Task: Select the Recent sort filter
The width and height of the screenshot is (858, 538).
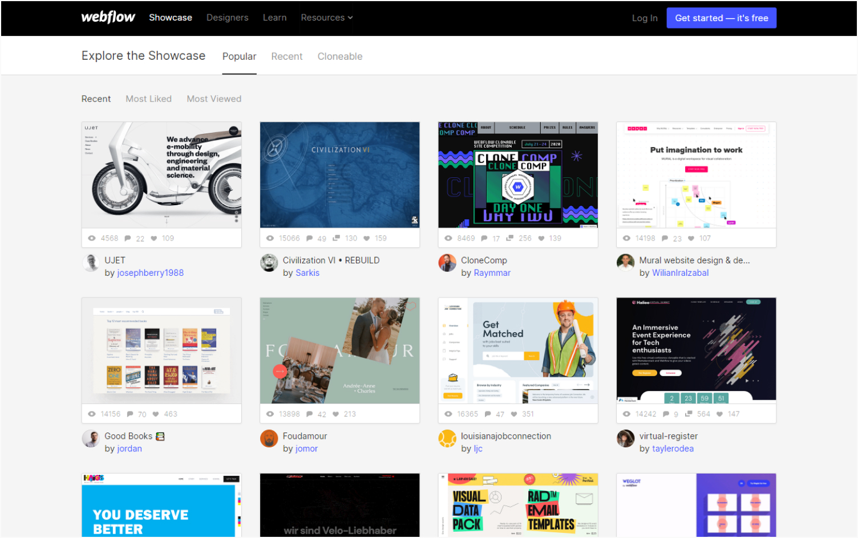Action: pyautogui.click(x=96, y=99)
